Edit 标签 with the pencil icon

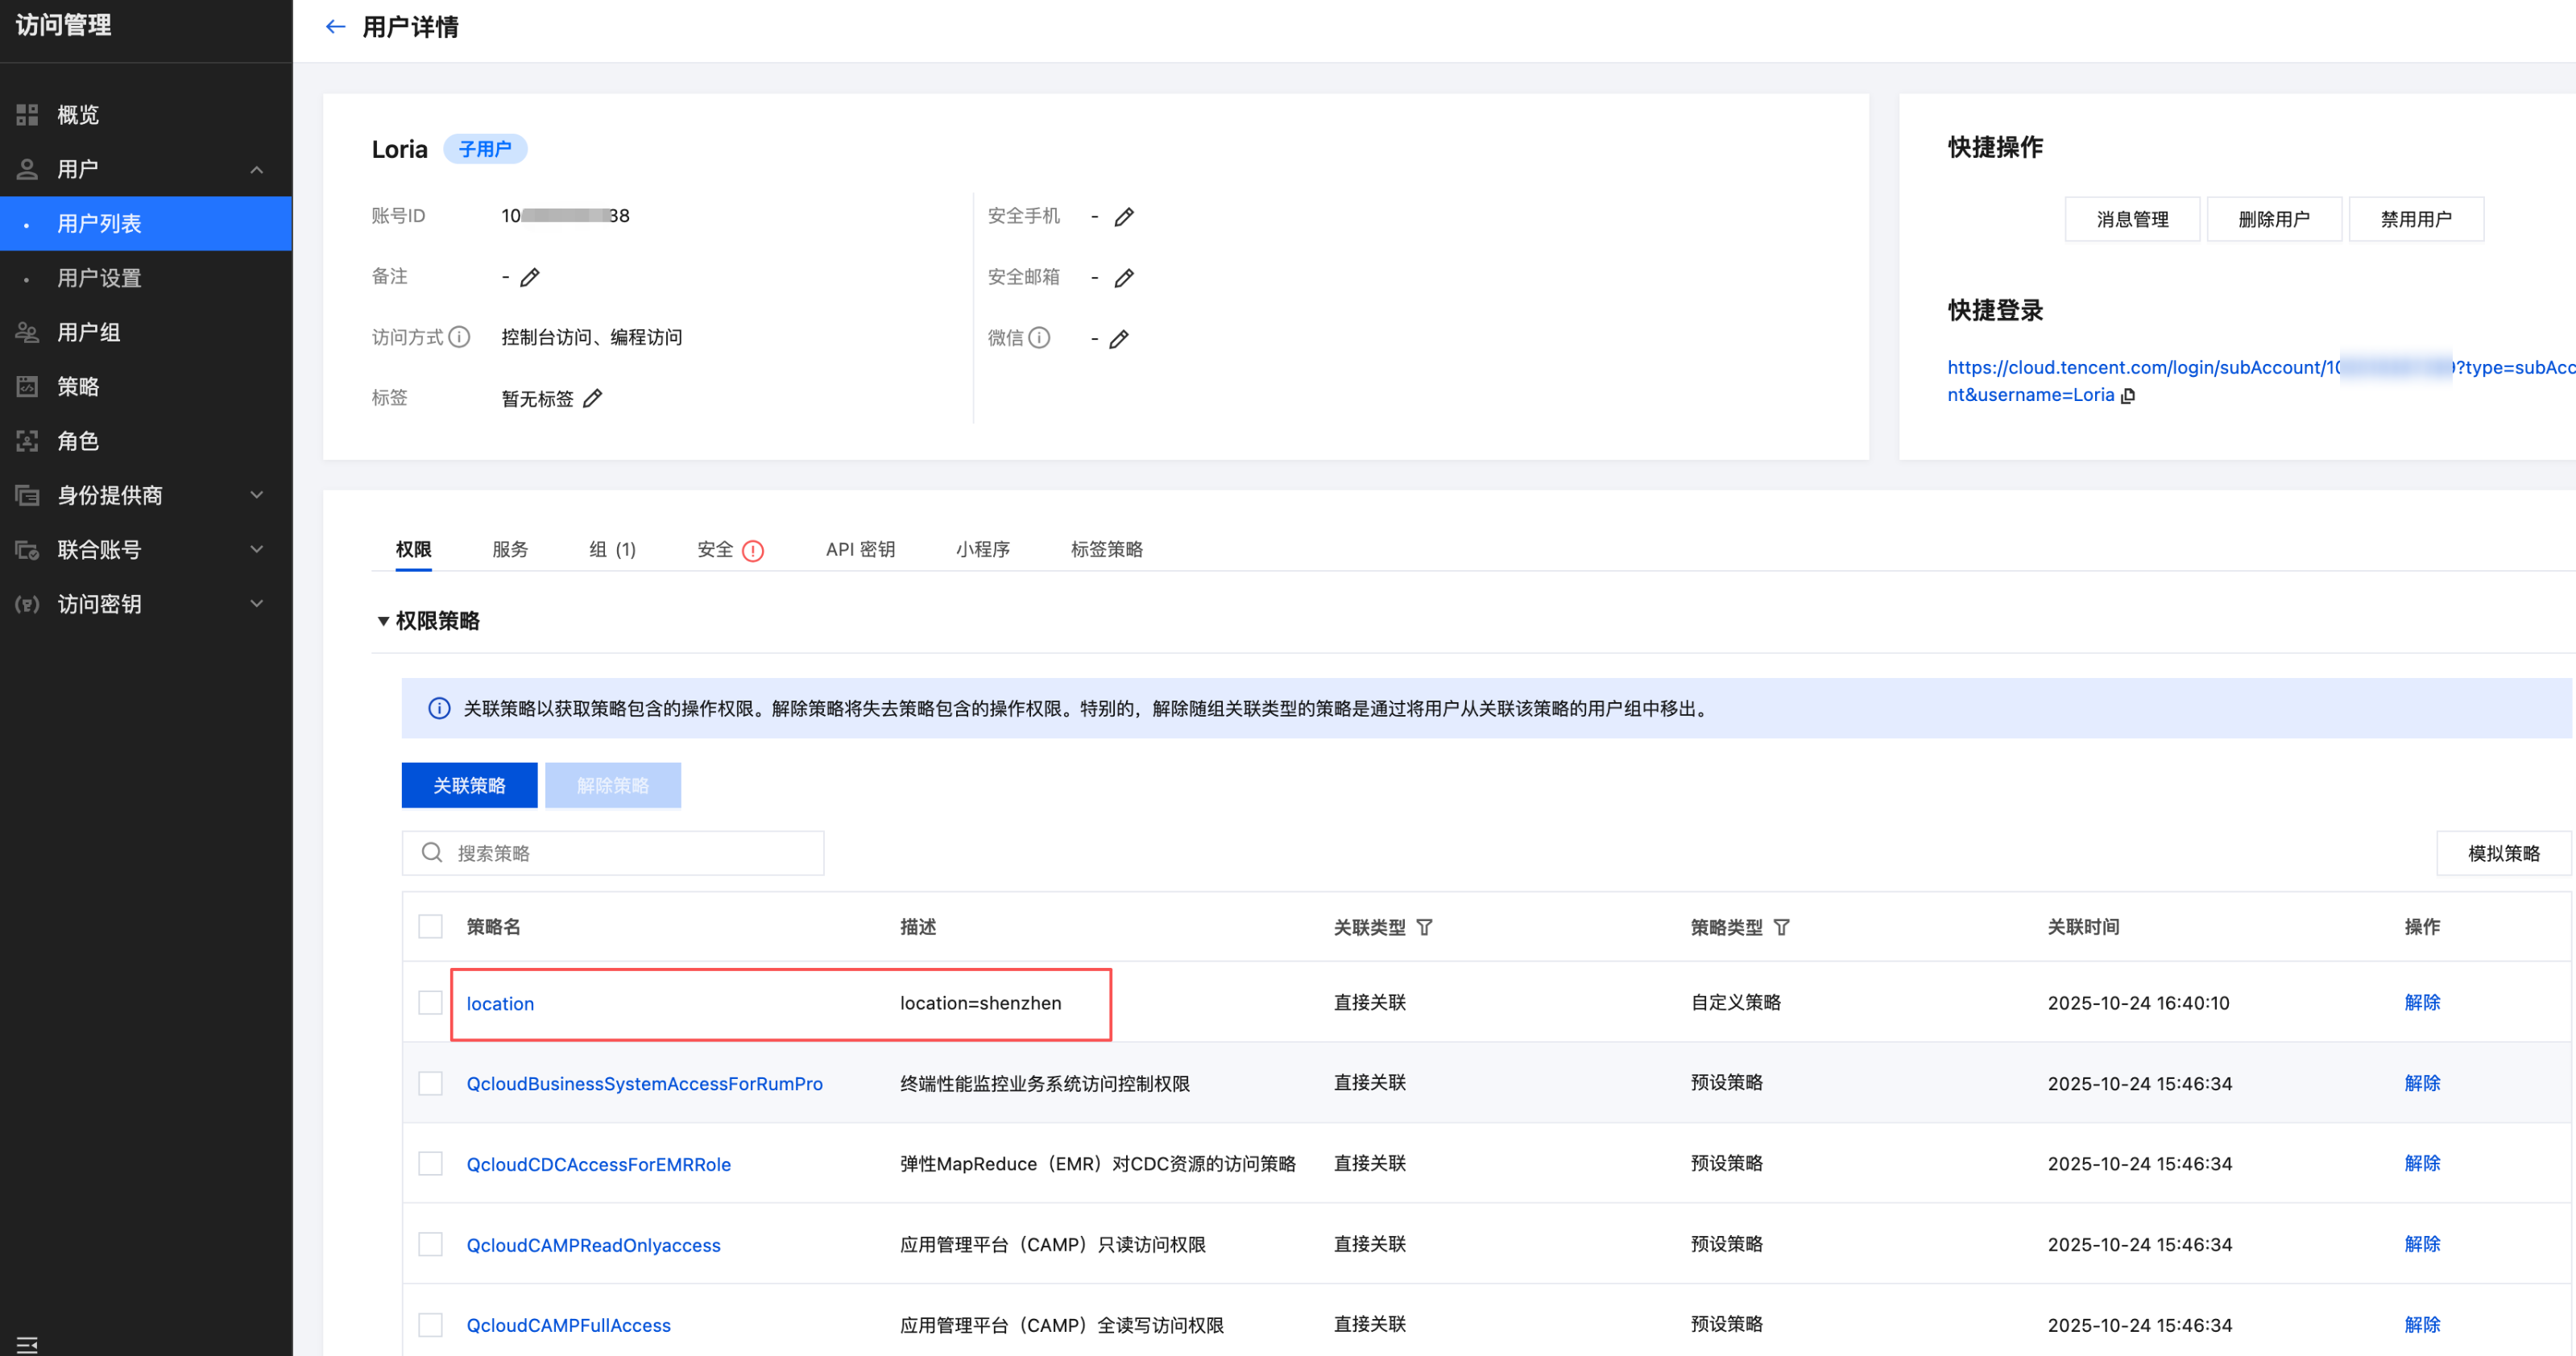(592, 399)
